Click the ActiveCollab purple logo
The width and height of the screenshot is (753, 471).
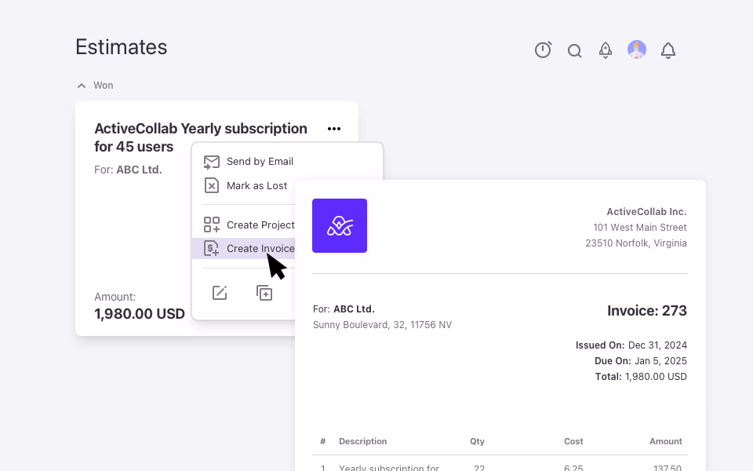point(340,225)
